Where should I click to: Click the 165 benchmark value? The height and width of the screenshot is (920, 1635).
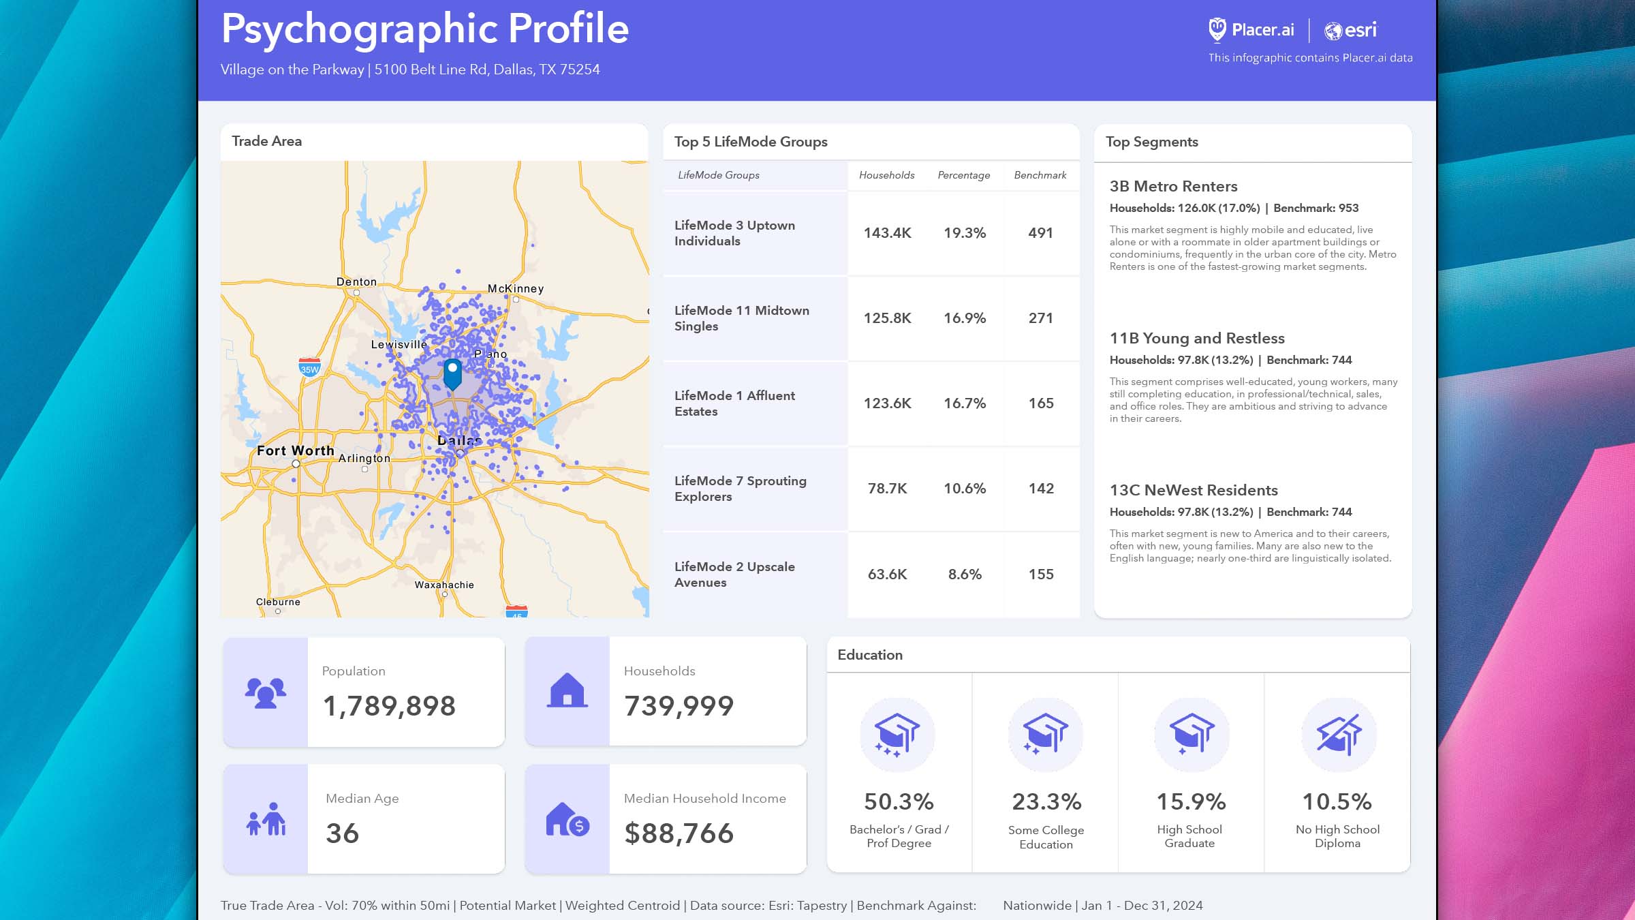point(1040,403)
